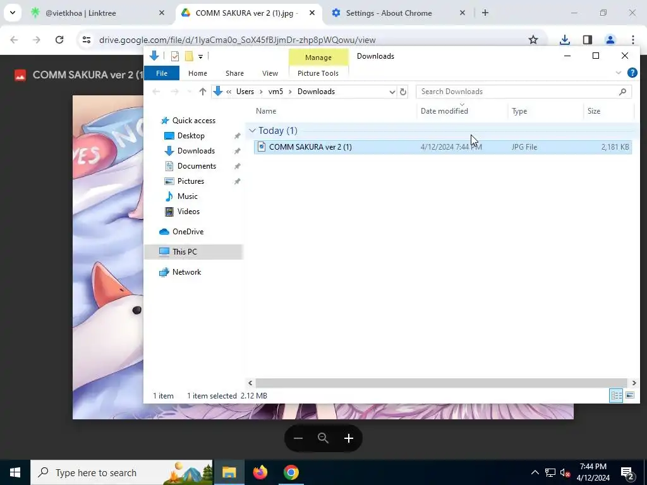Open Chrome downloads icon
The image size is (647, 485).
(564, 40)
